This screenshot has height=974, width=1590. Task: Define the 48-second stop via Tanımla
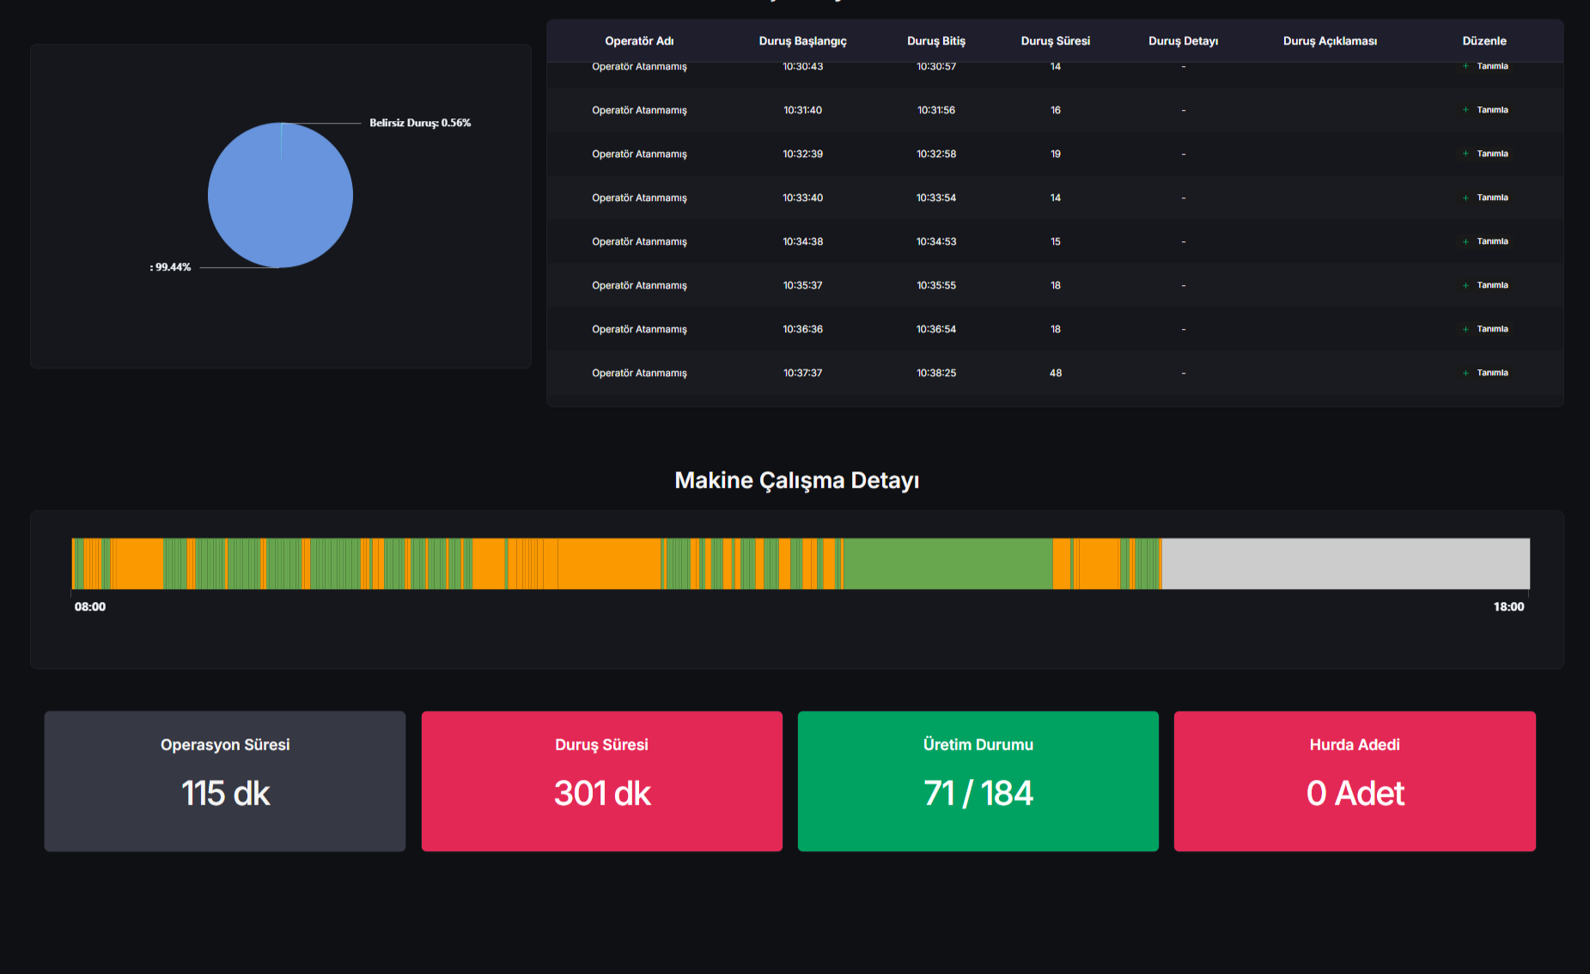click(x=1491, y=373)
